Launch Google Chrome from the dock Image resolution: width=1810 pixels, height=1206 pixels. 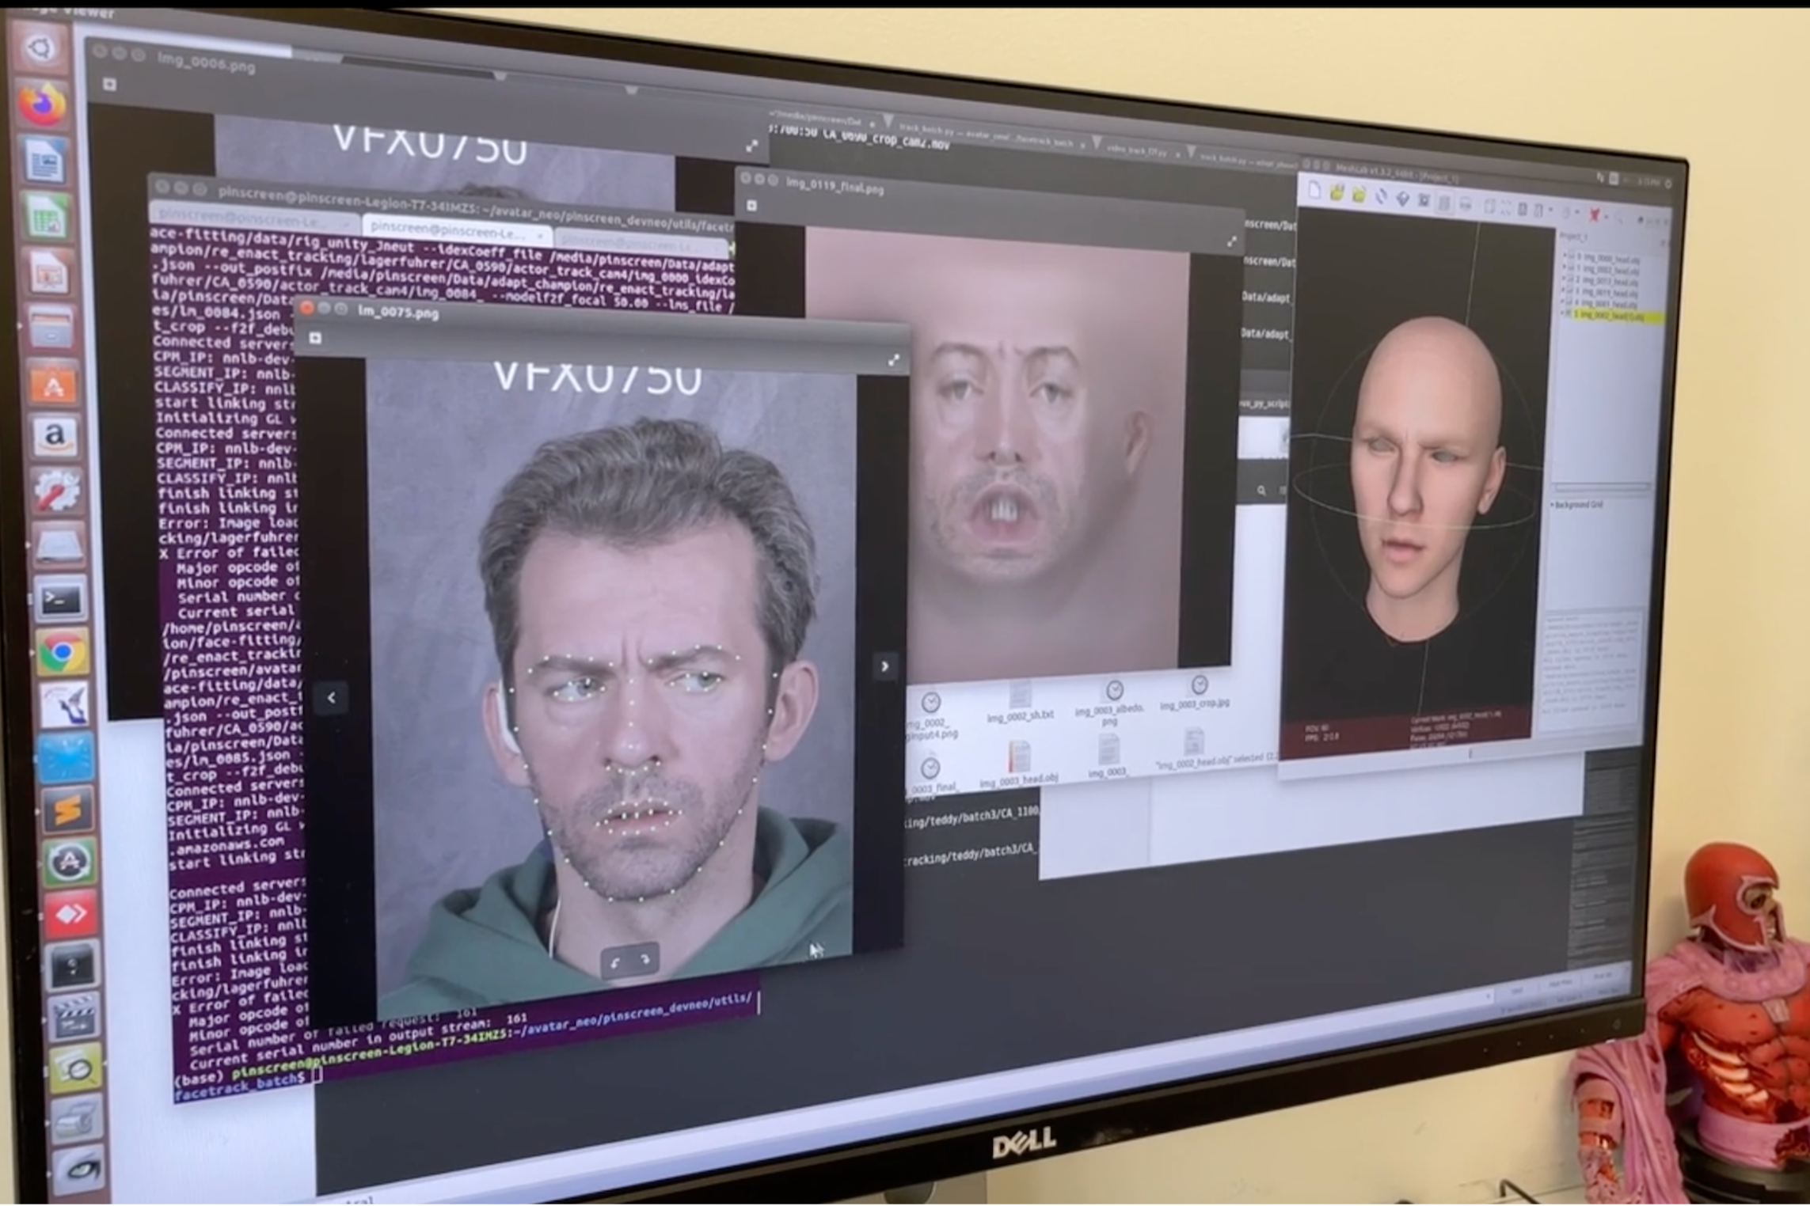[62, 652]
